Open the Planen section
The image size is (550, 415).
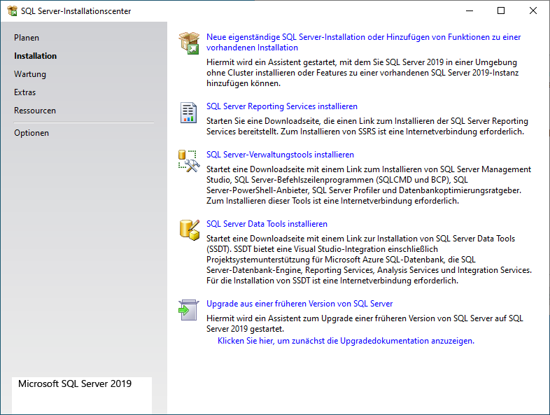27,38
